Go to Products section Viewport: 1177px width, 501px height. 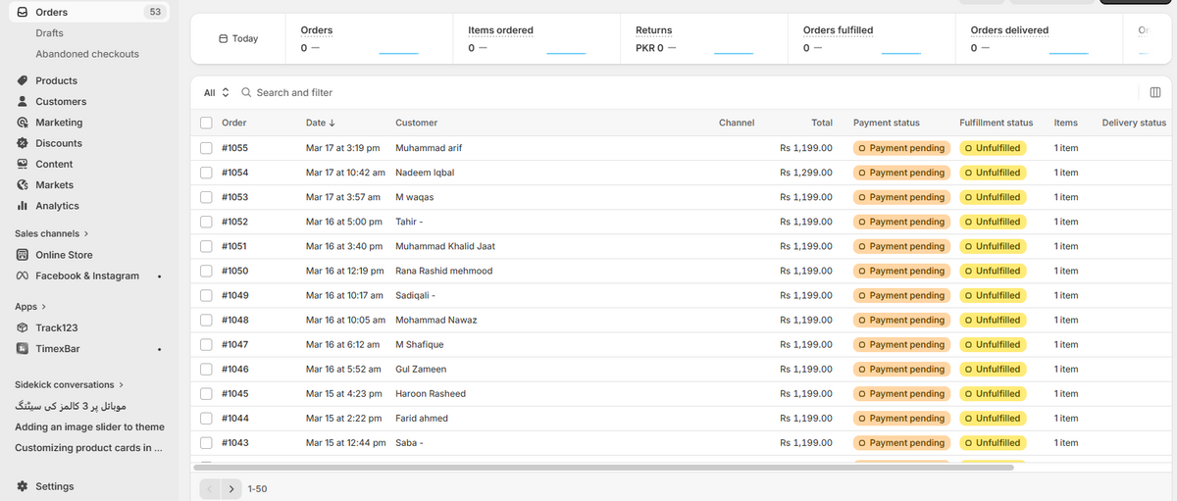point(56,80)
